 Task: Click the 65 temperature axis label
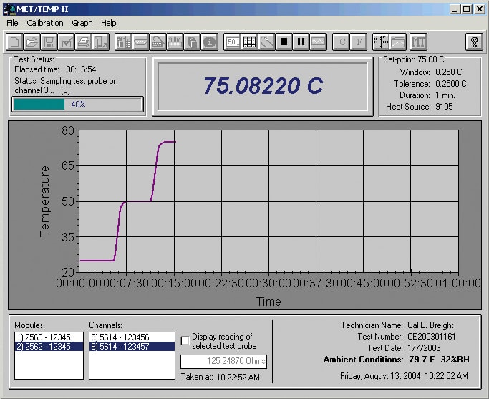(68, 165)
